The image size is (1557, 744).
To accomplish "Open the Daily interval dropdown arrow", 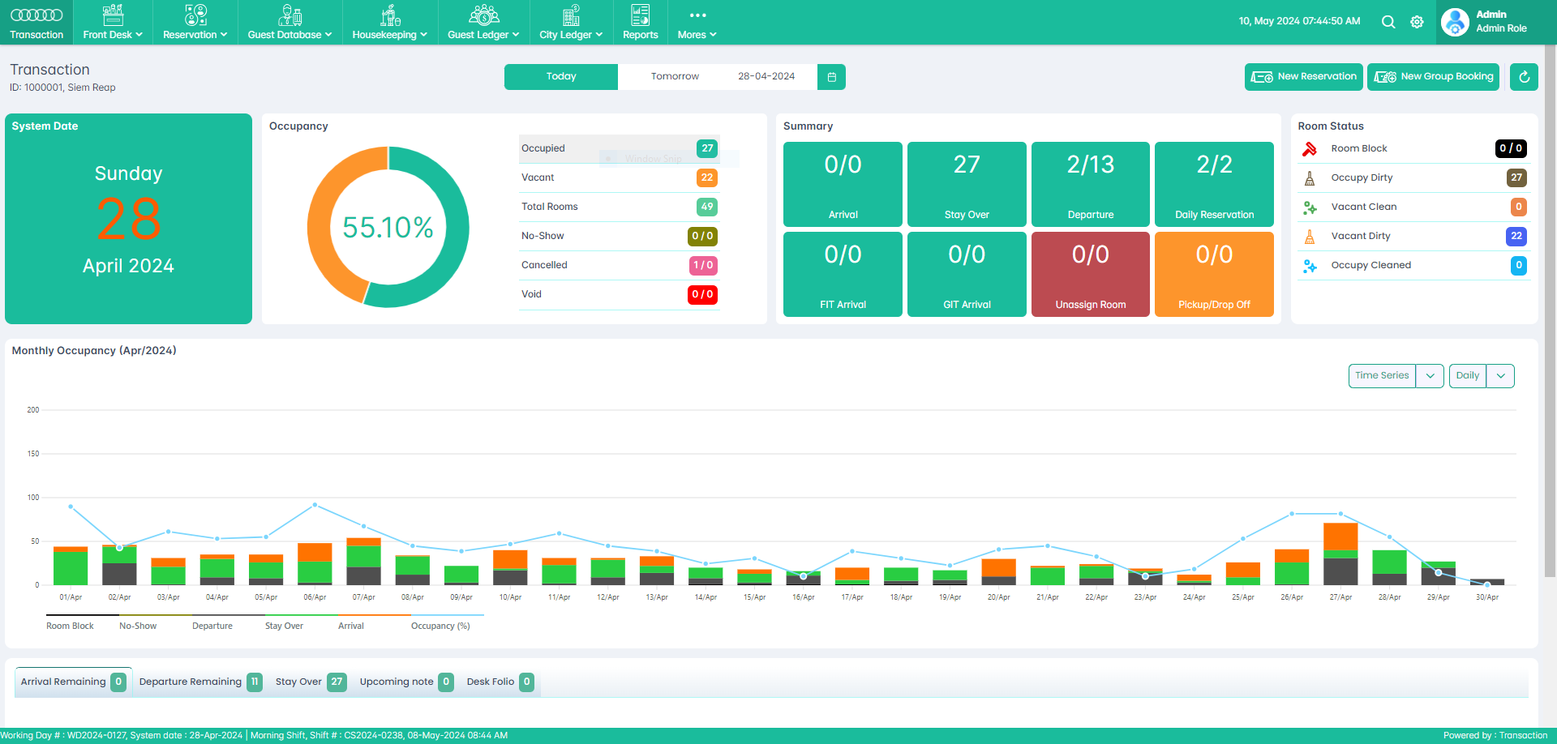I will (1500, 376).
